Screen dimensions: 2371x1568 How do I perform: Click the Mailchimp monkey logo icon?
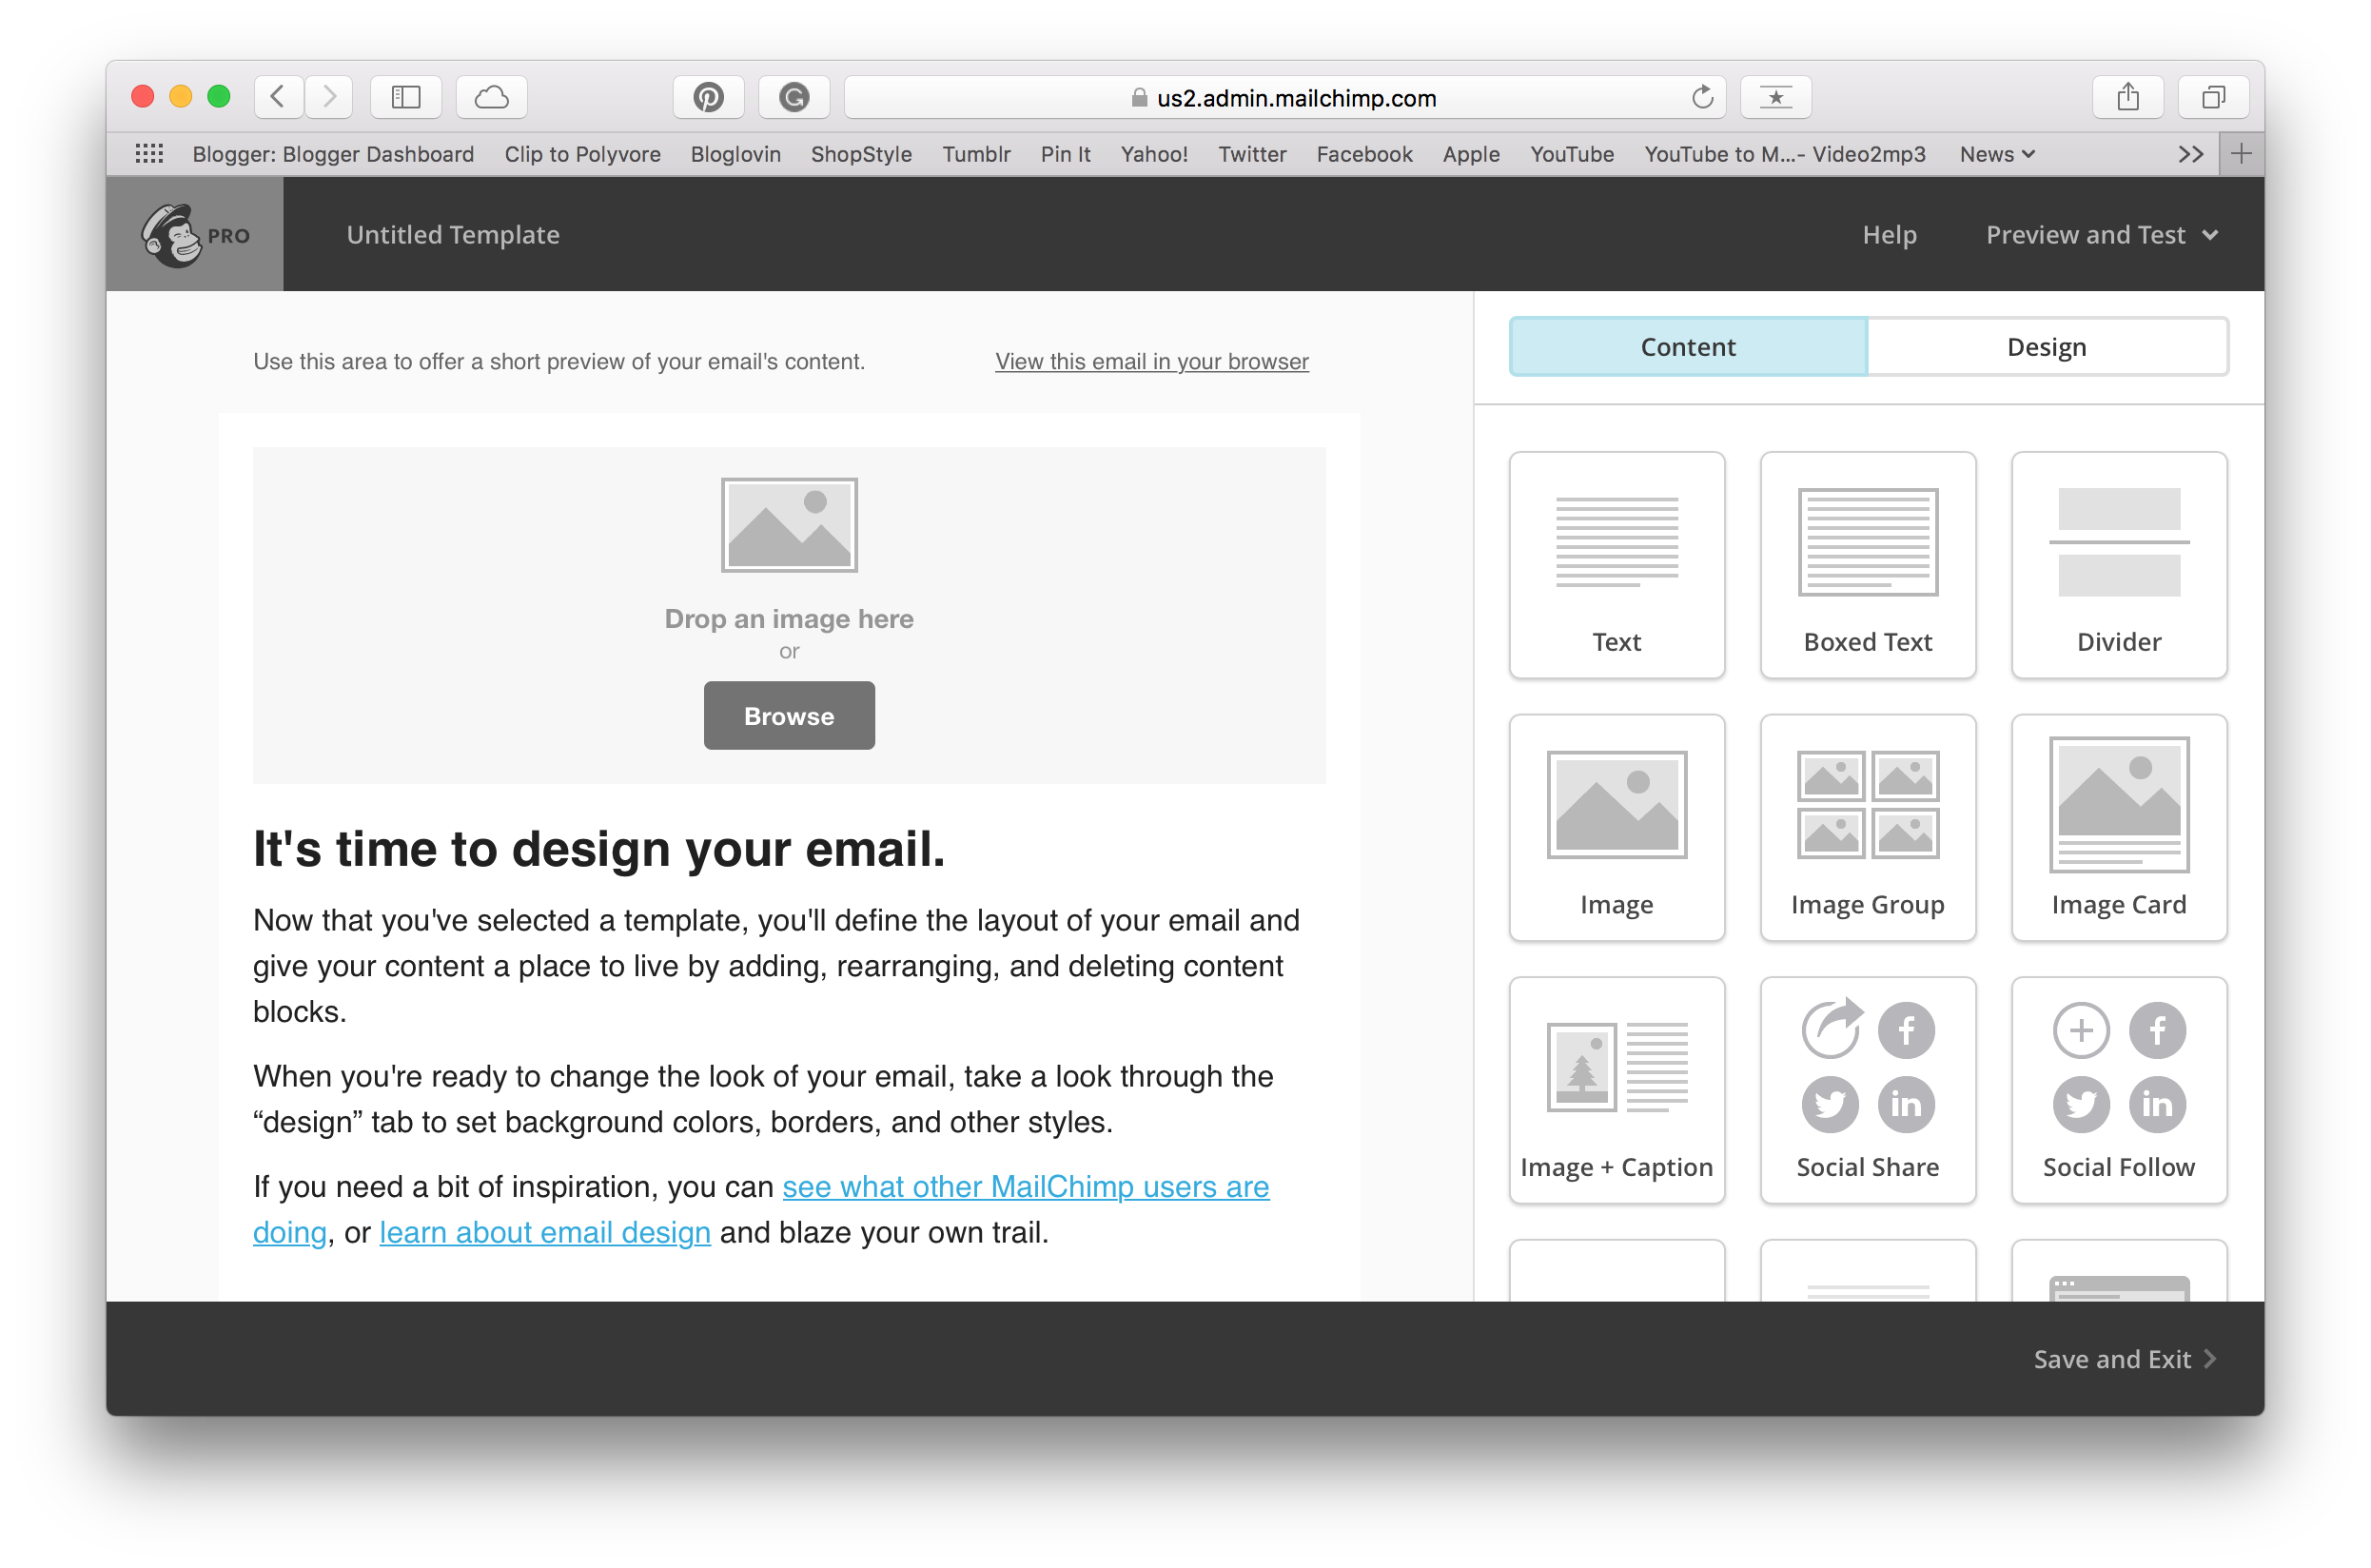[x=173, y=234]
